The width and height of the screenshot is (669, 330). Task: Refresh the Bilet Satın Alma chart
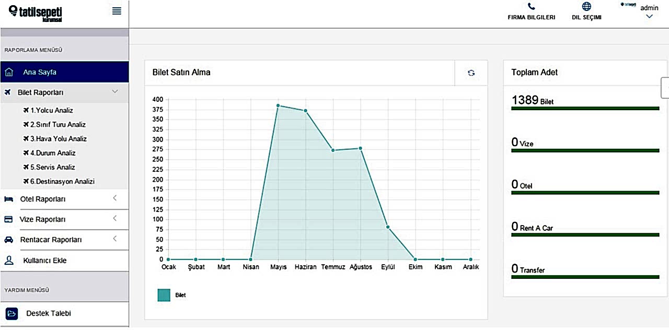tap(471, 73)
